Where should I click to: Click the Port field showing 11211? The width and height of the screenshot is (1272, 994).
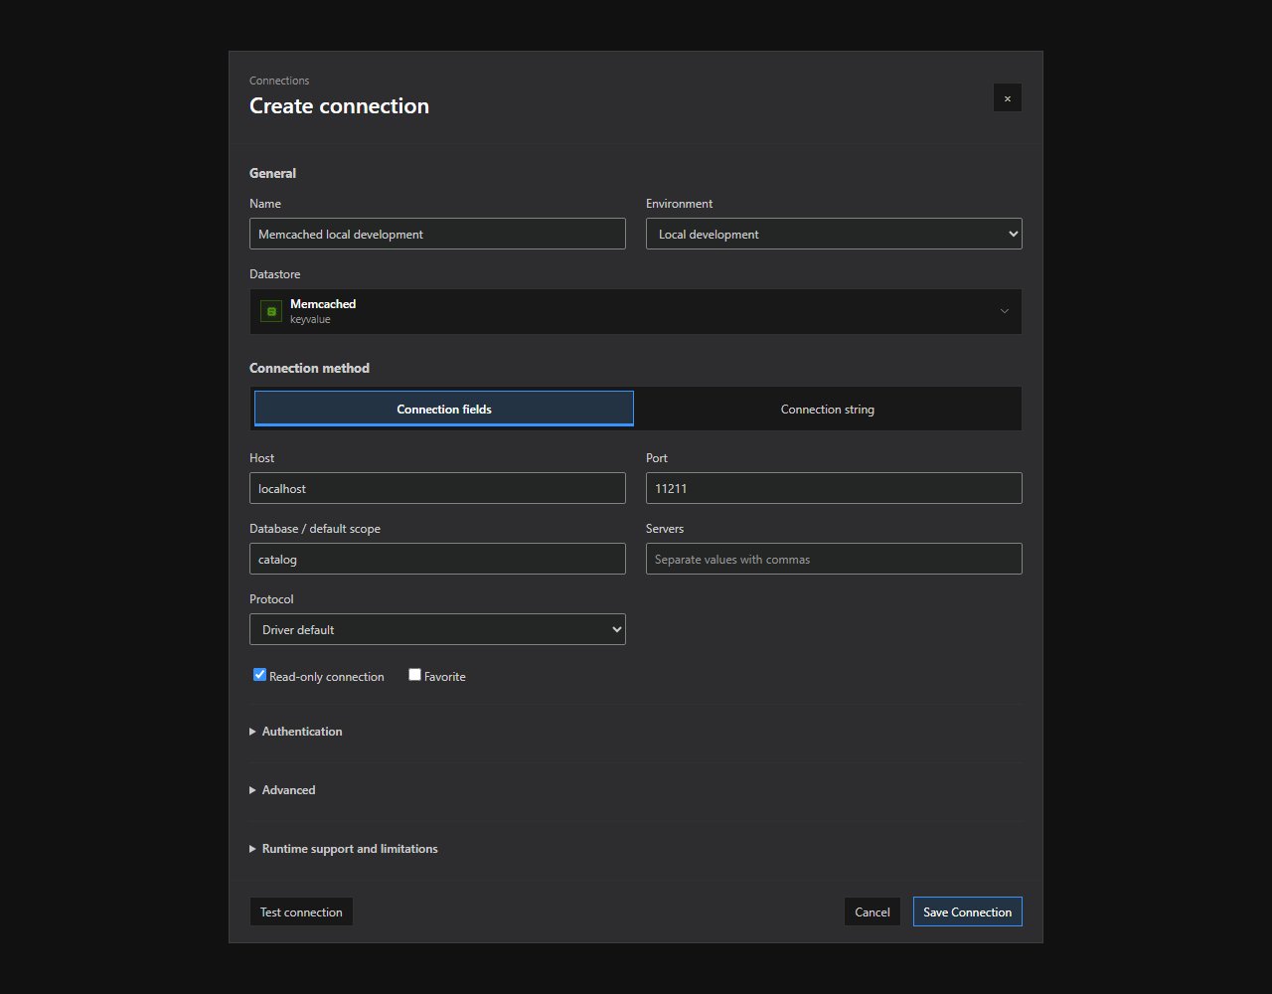pos(834,488)
